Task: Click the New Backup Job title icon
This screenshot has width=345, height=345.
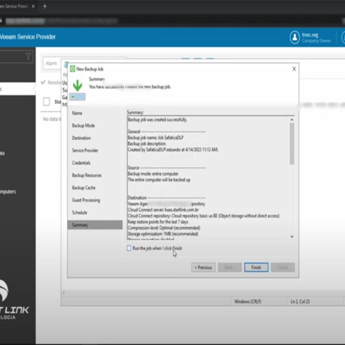Action: click(x=72, y=69)
